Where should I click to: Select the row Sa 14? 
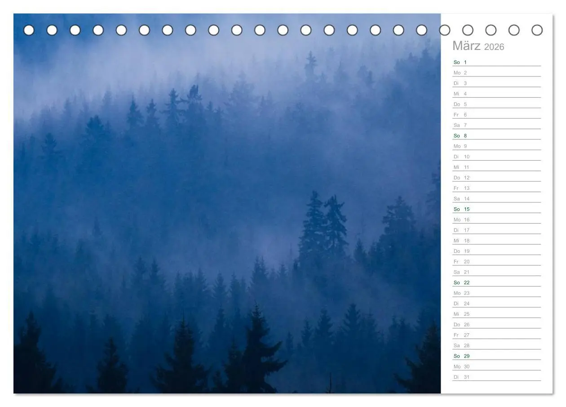pos(496,199)
